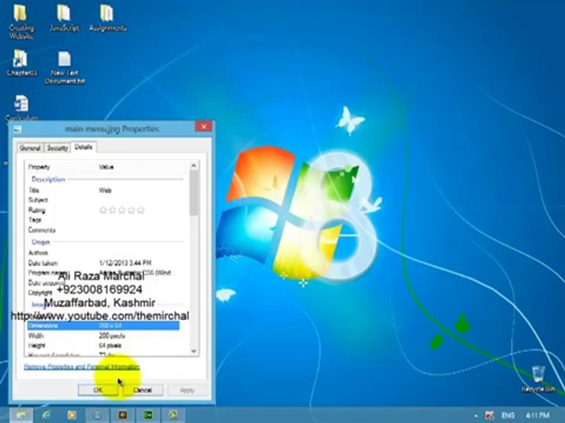
Task: Click the Date taken value 1/12/2013 3:44 PM
Action: coord(125,263)
